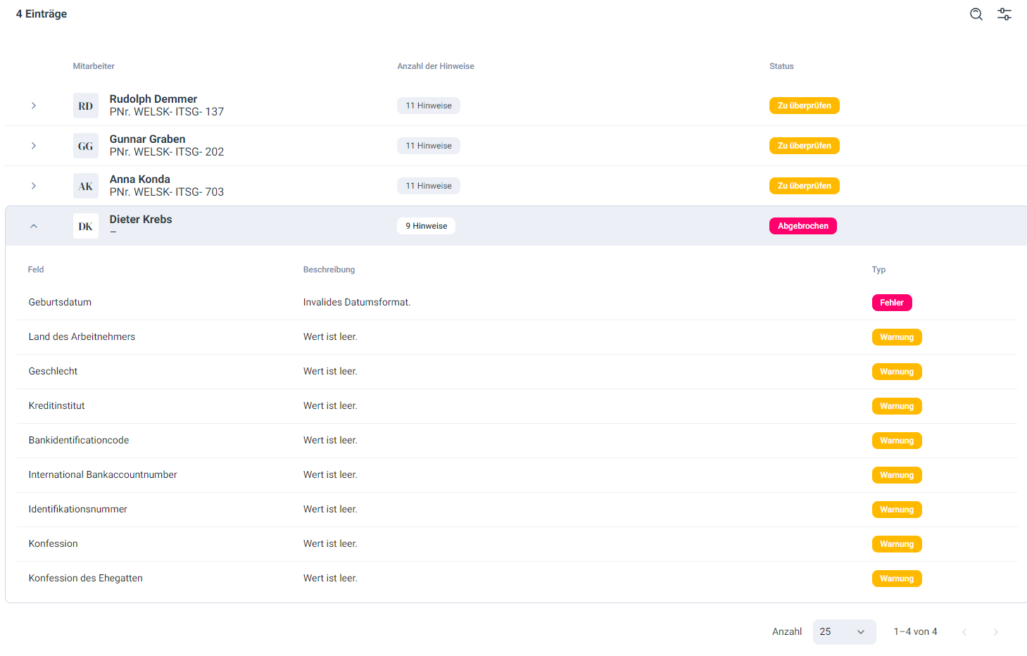Select the Kreditinstitut row

tap(56, 406)
